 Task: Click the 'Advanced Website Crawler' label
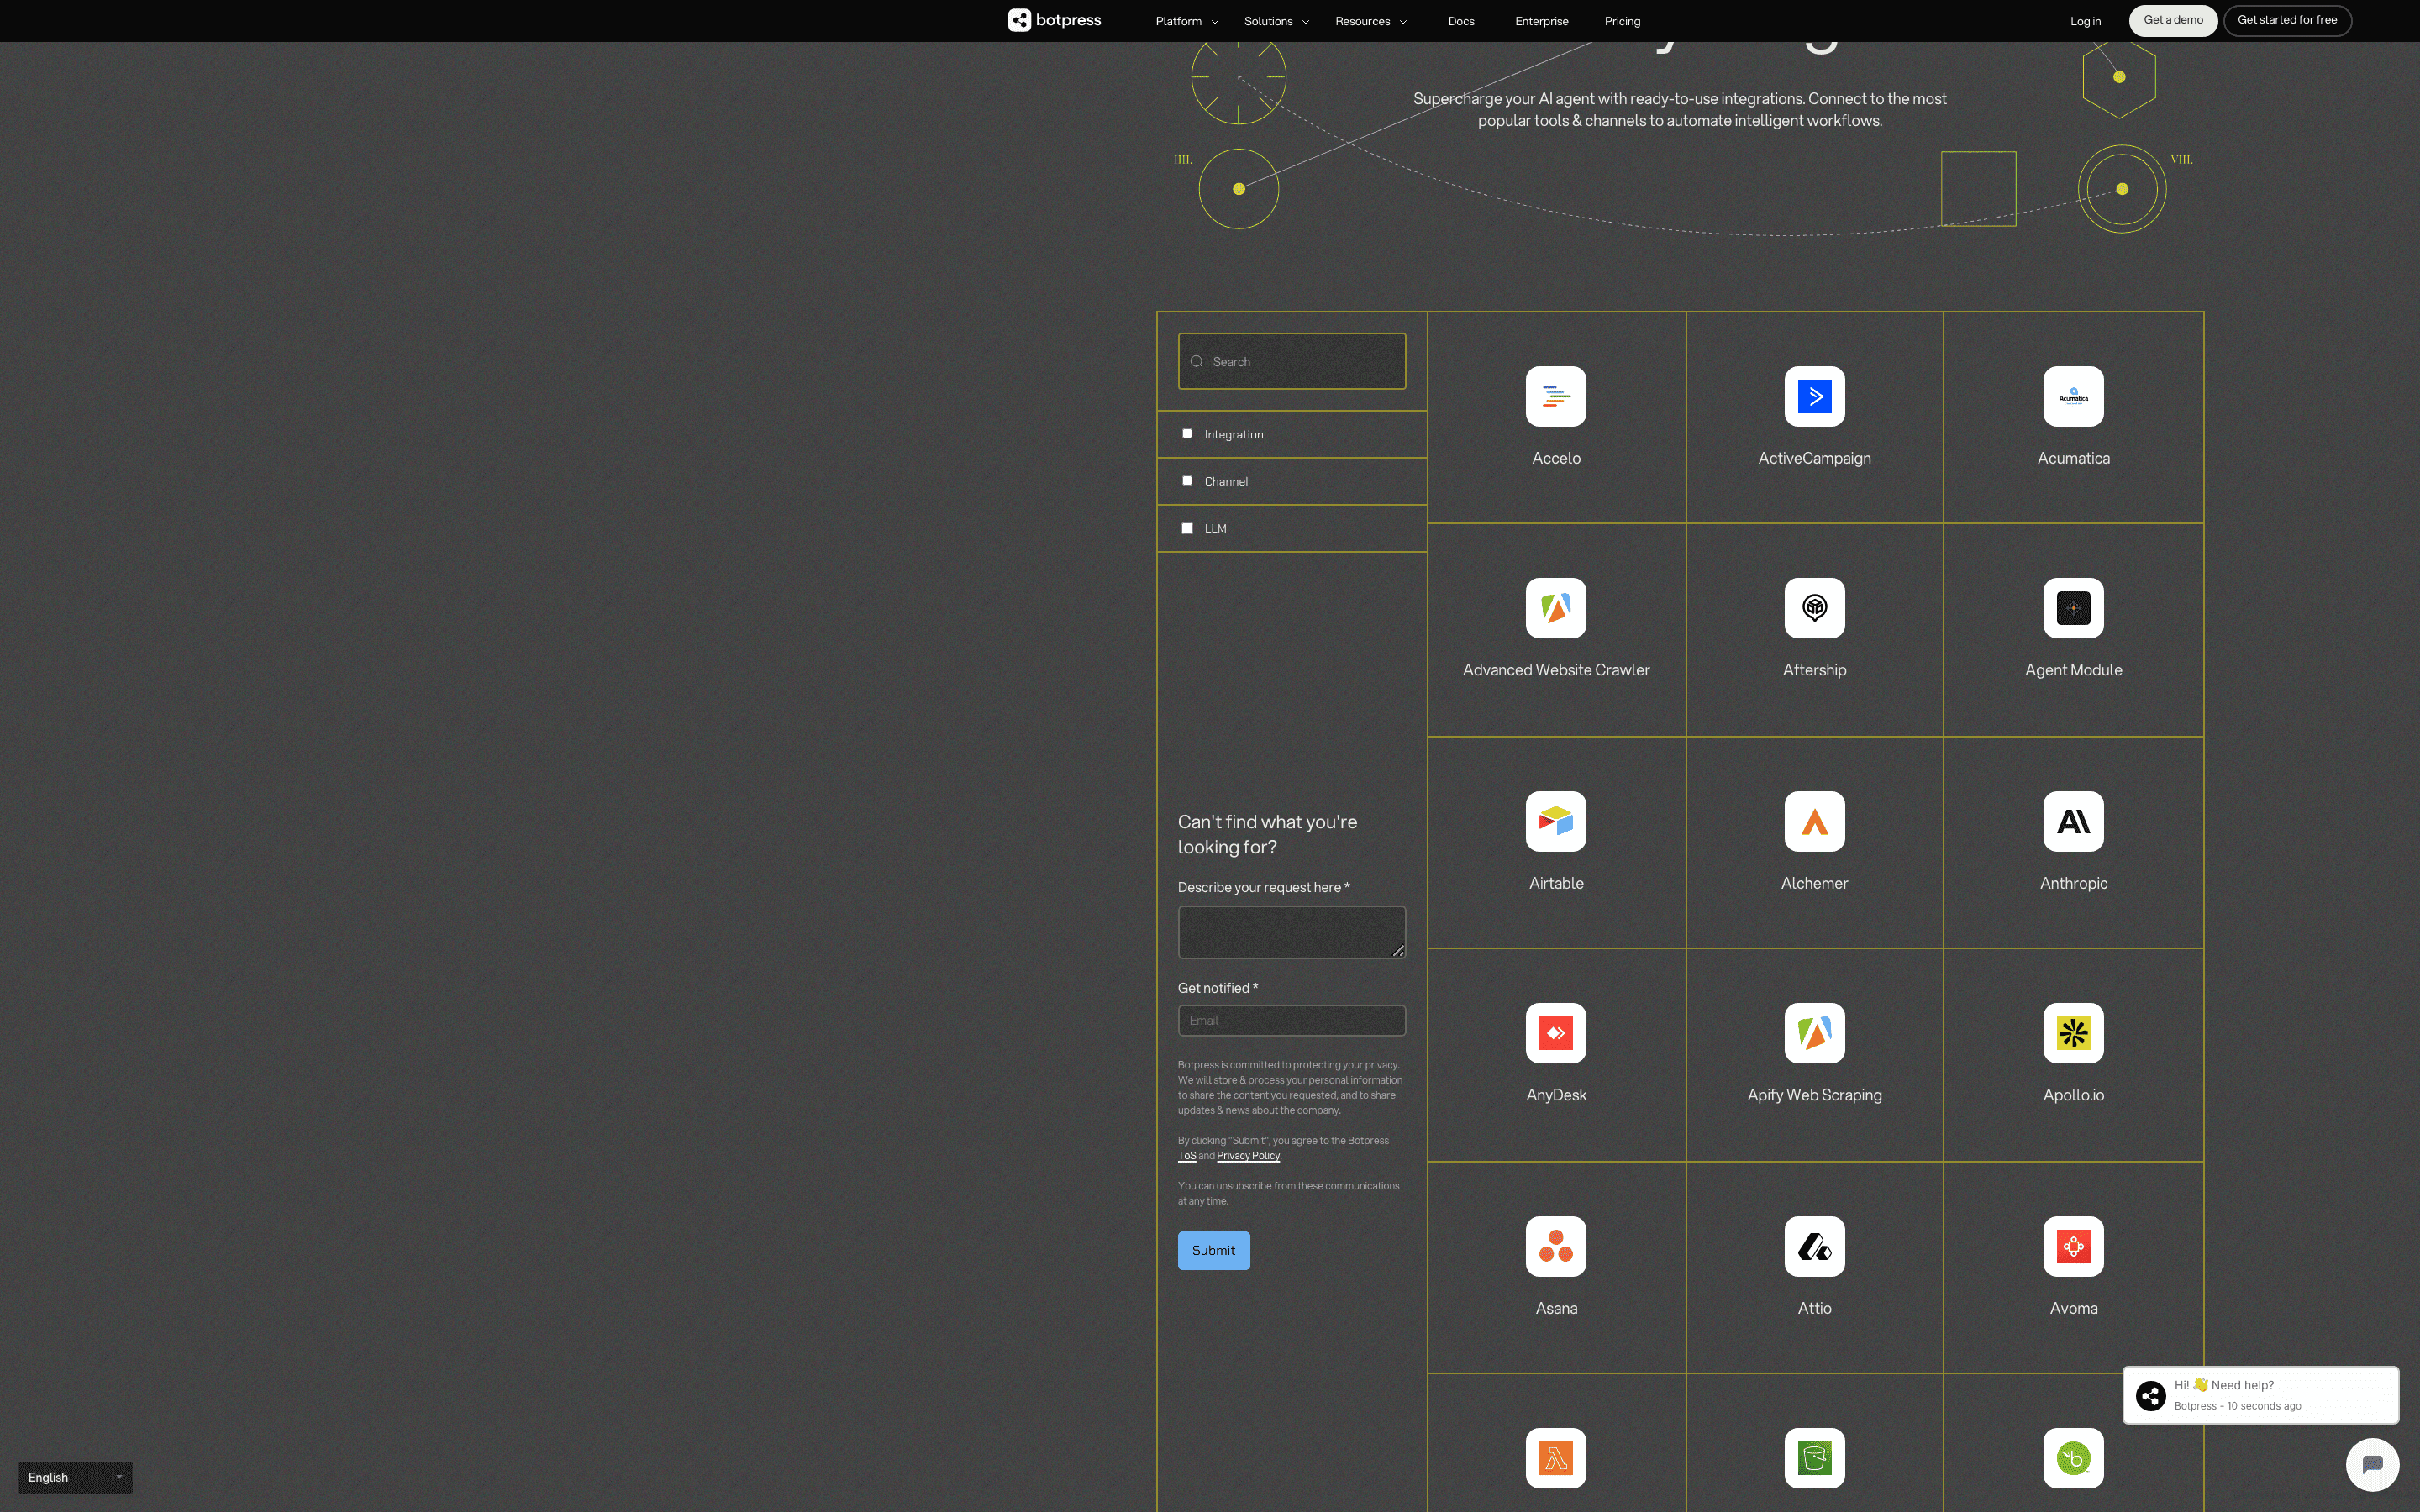coord(1556,670)
